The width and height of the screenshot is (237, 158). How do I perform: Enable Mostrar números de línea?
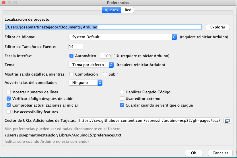click(9, 92)
